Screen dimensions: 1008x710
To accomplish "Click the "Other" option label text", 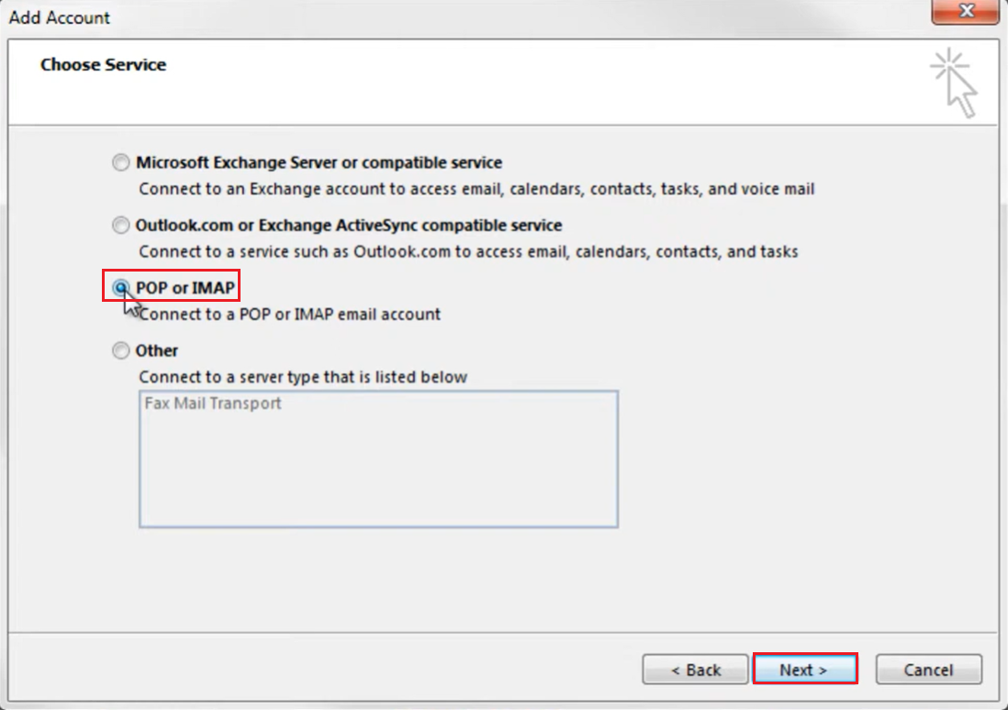I will point(157,350).
